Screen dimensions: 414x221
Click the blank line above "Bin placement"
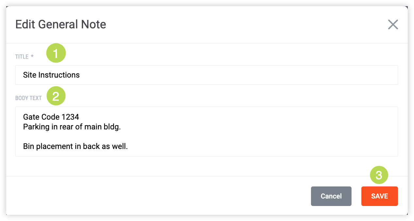[x=98, y=137]
